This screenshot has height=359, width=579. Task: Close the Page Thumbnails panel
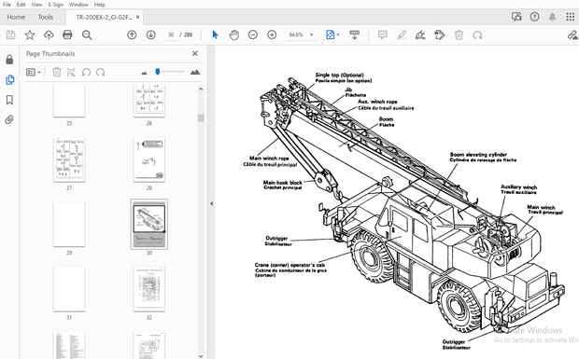click(195, 53)
